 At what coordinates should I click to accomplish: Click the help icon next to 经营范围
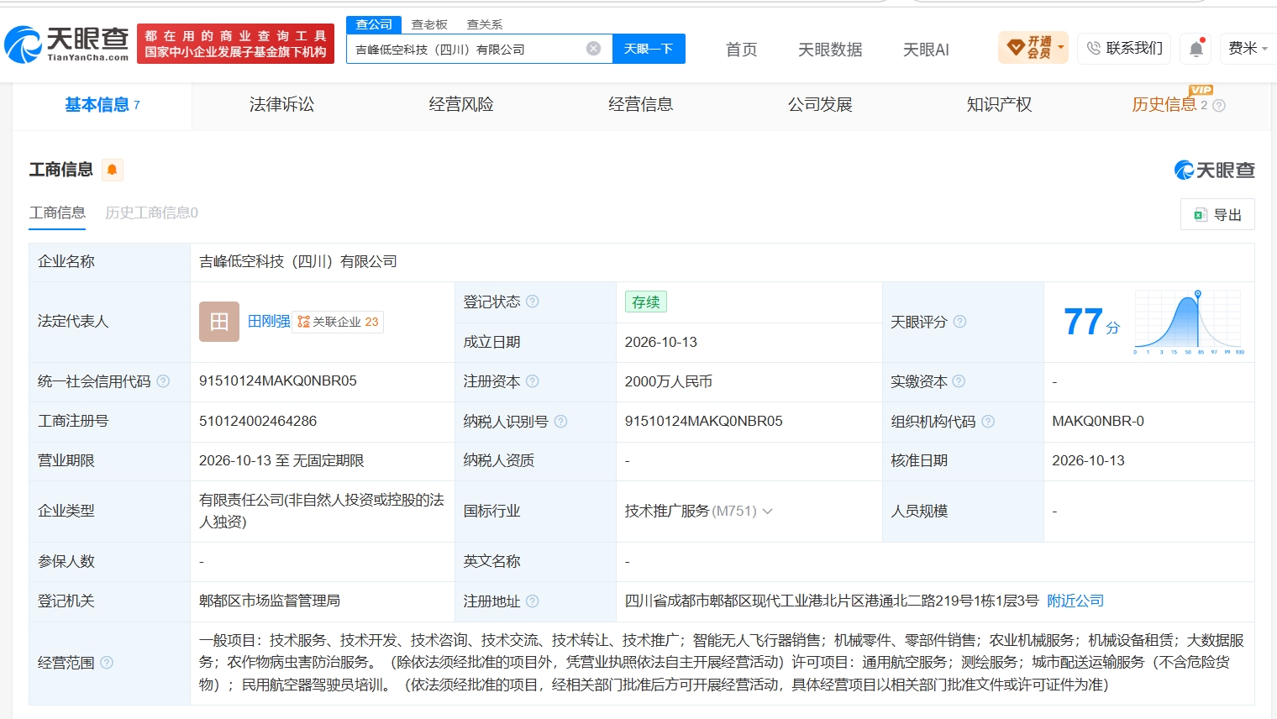coord(107,663)
